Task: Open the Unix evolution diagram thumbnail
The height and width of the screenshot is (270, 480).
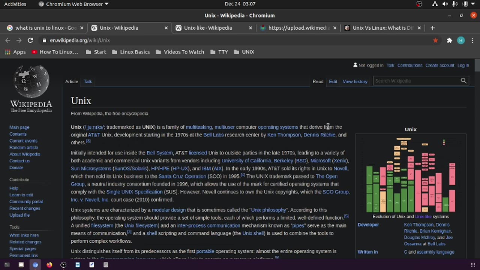Action: point(411,175)
